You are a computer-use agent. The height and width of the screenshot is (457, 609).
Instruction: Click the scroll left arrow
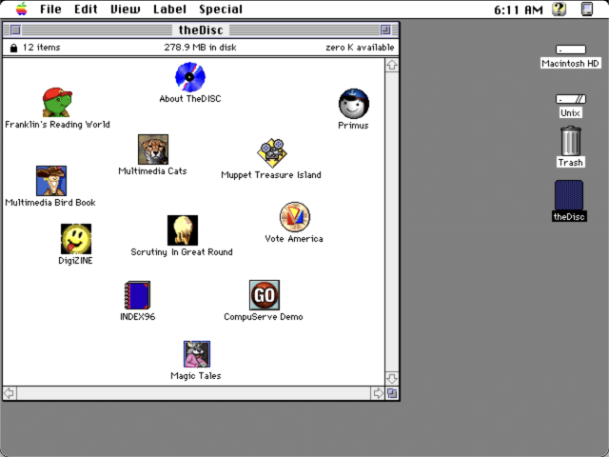[x=10, y=393]
